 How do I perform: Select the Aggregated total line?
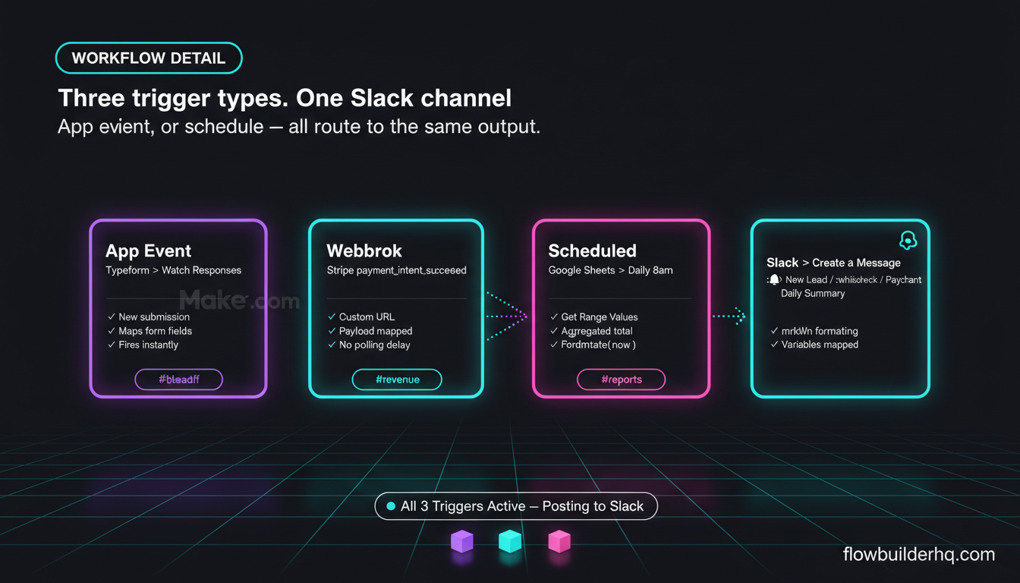click(591, 331)
